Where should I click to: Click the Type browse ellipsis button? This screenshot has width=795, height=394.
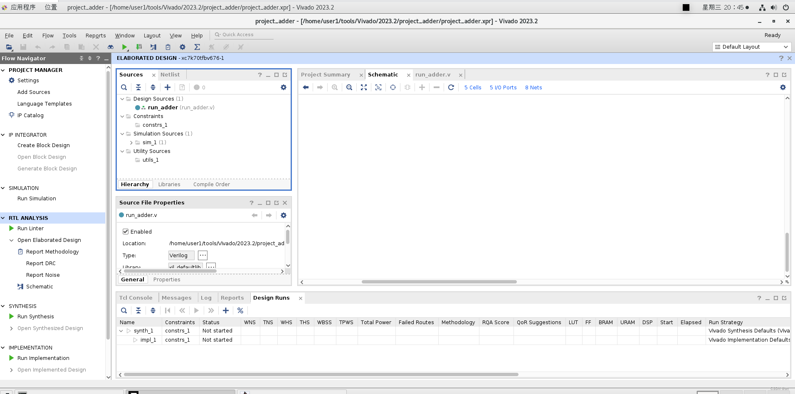(202, 256)
